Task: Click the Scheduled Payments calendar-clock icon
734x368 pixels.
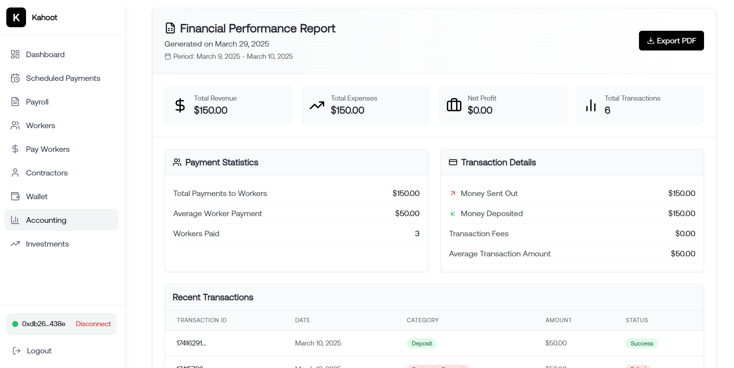Action: (x=15, y=78)
